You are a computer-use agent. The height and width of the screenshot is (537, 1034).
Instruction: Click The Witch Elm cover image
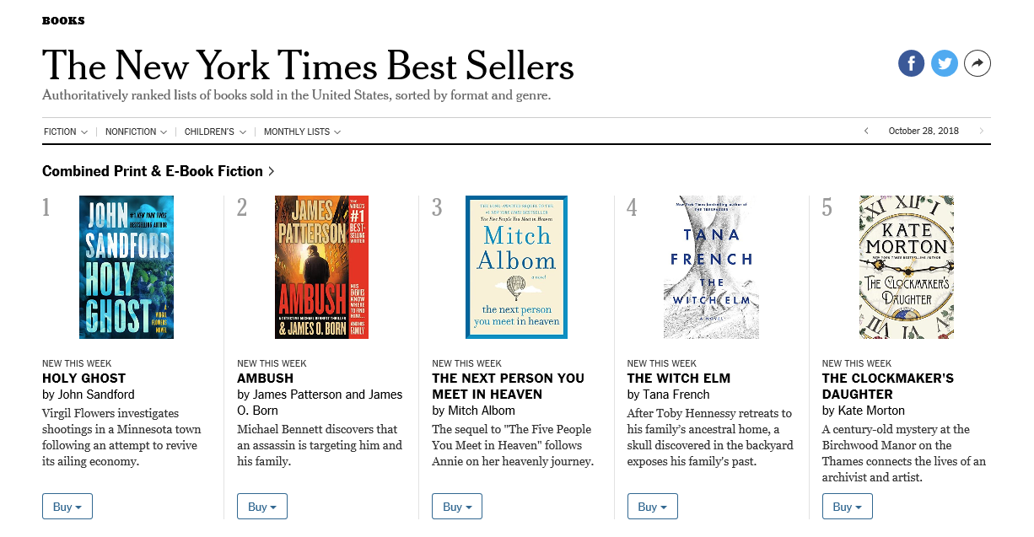711,267
